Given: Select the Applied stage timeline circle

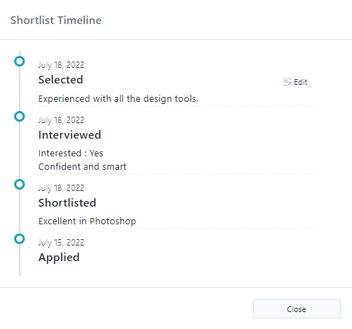Looking at the screenshot, I should pos(19,238).
